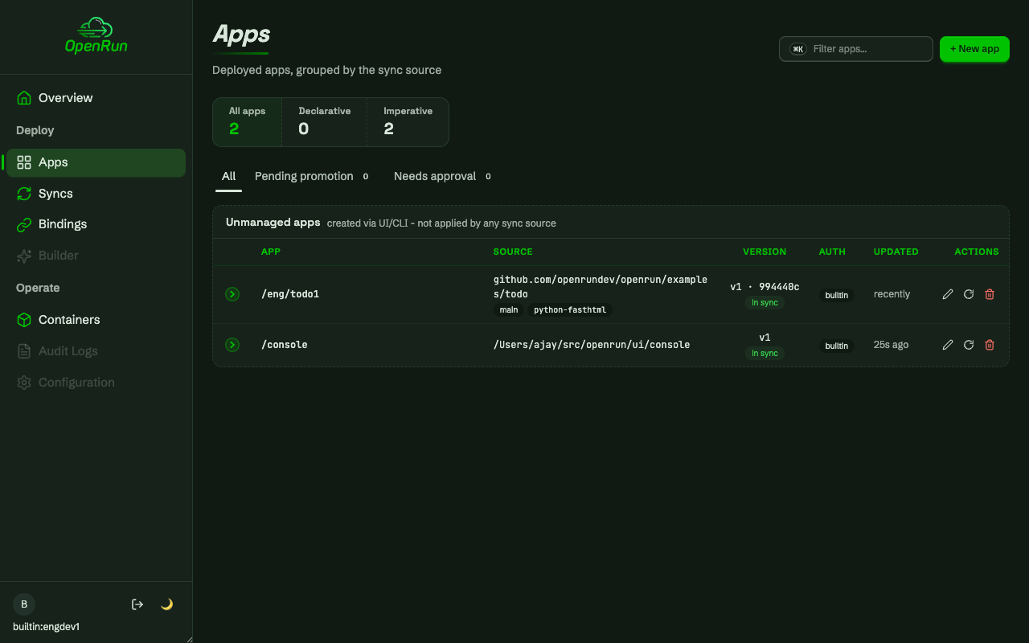Click builtin auth badge for /eng/todo1
Screen dimensions: 1029x643
(x=837, y=295)
